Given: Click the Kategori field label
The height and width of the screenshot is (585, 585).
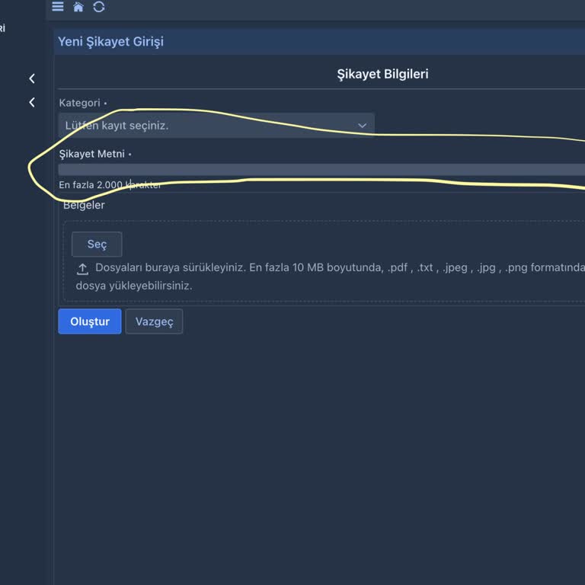Looking at the screenshot, I should pos(79,103).
